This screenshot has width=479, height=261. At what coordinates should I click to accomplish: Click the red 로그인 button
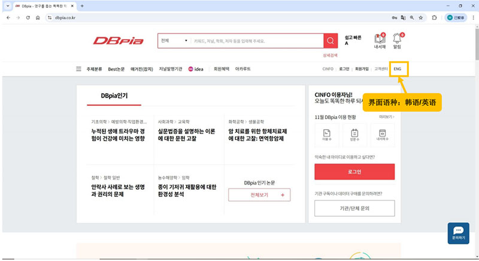[354, 172]
